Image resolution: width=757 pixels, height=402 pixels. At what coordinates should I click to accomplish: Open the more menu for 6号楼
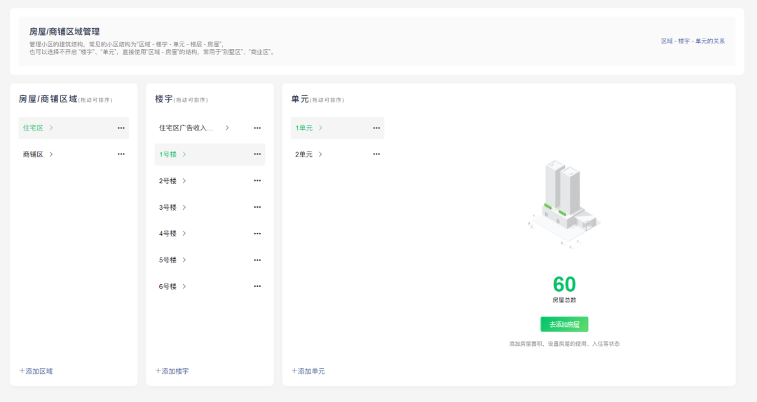click(x=257, y=286)
